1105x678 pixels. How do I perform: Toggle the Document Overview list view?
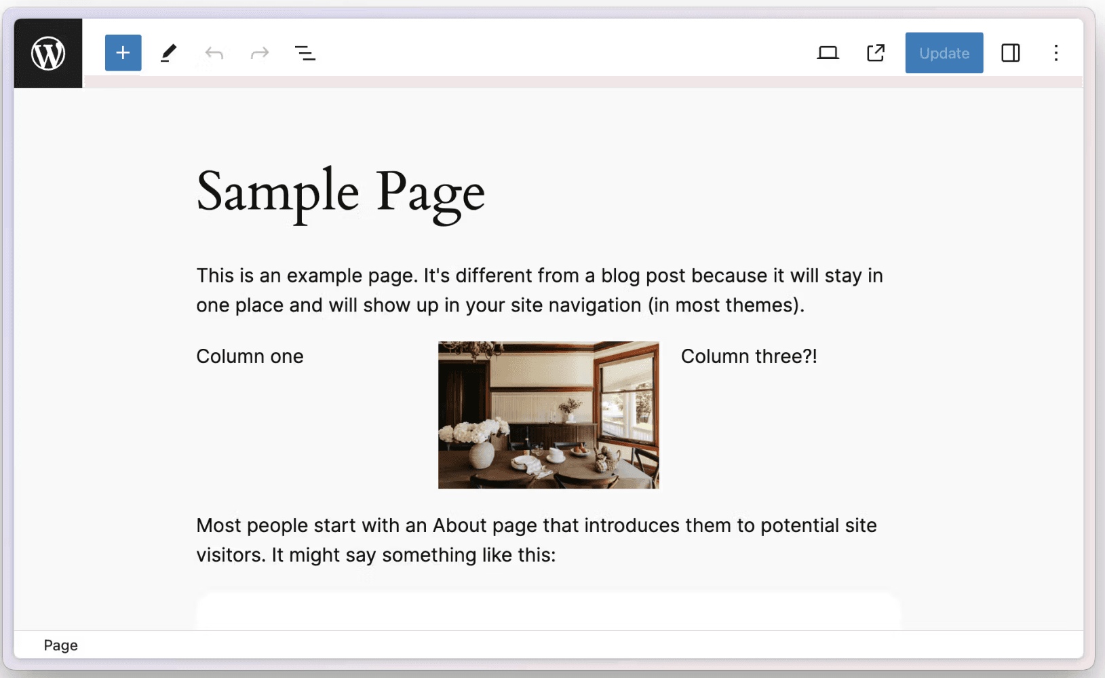305,53
